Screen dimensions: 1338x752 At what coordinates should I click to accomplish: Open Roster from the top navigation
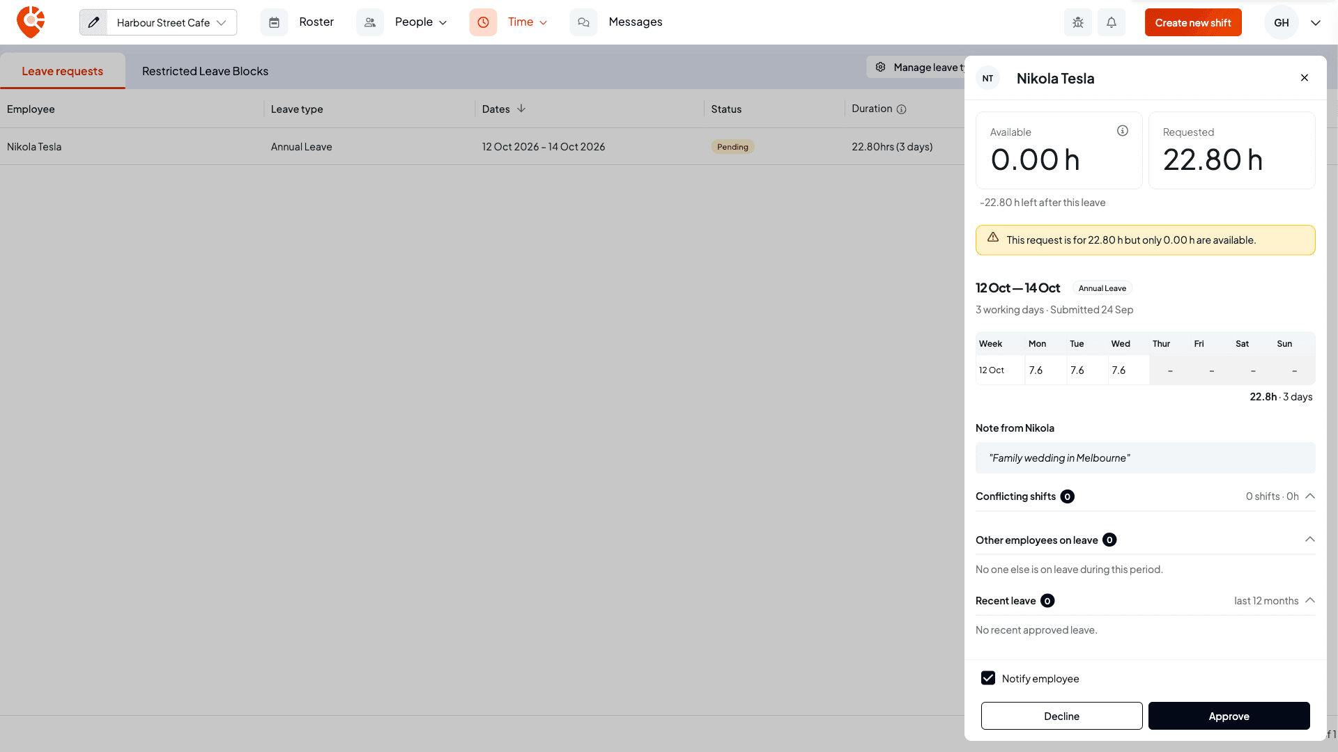click(316, 22)
